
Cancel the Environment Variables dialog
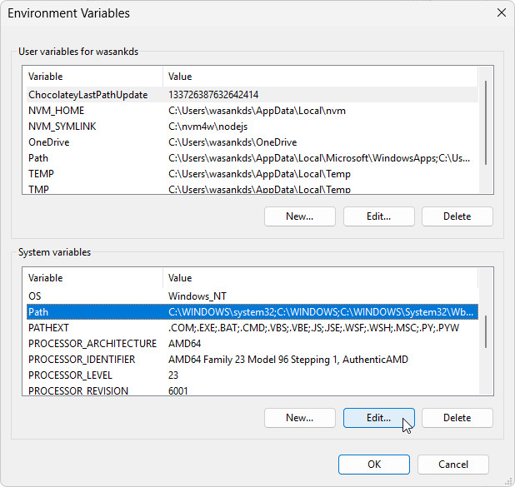452,465
